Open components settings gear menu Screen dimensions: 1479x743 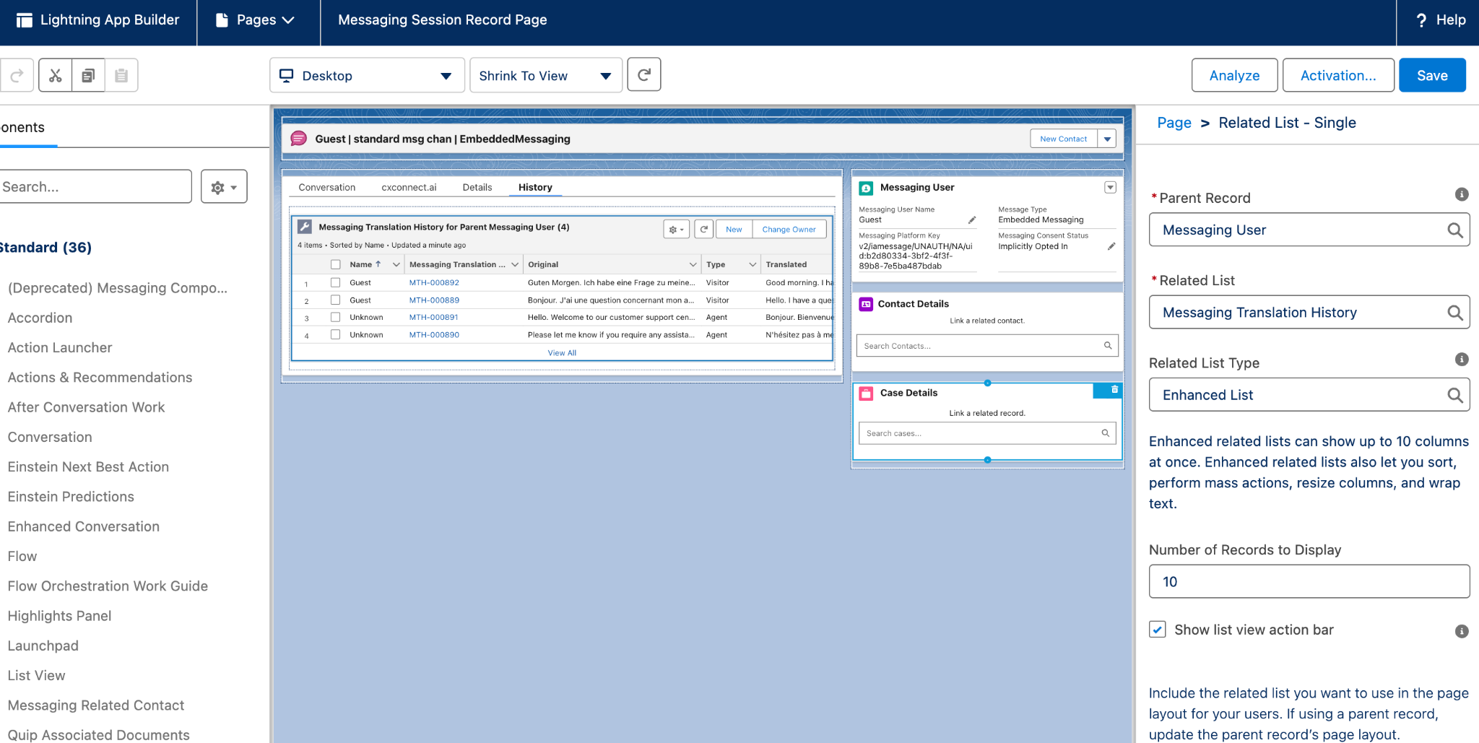(224, 187)
